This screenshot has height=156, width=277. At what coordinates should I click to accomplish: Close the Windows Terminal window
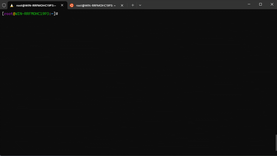click(272, 4)
